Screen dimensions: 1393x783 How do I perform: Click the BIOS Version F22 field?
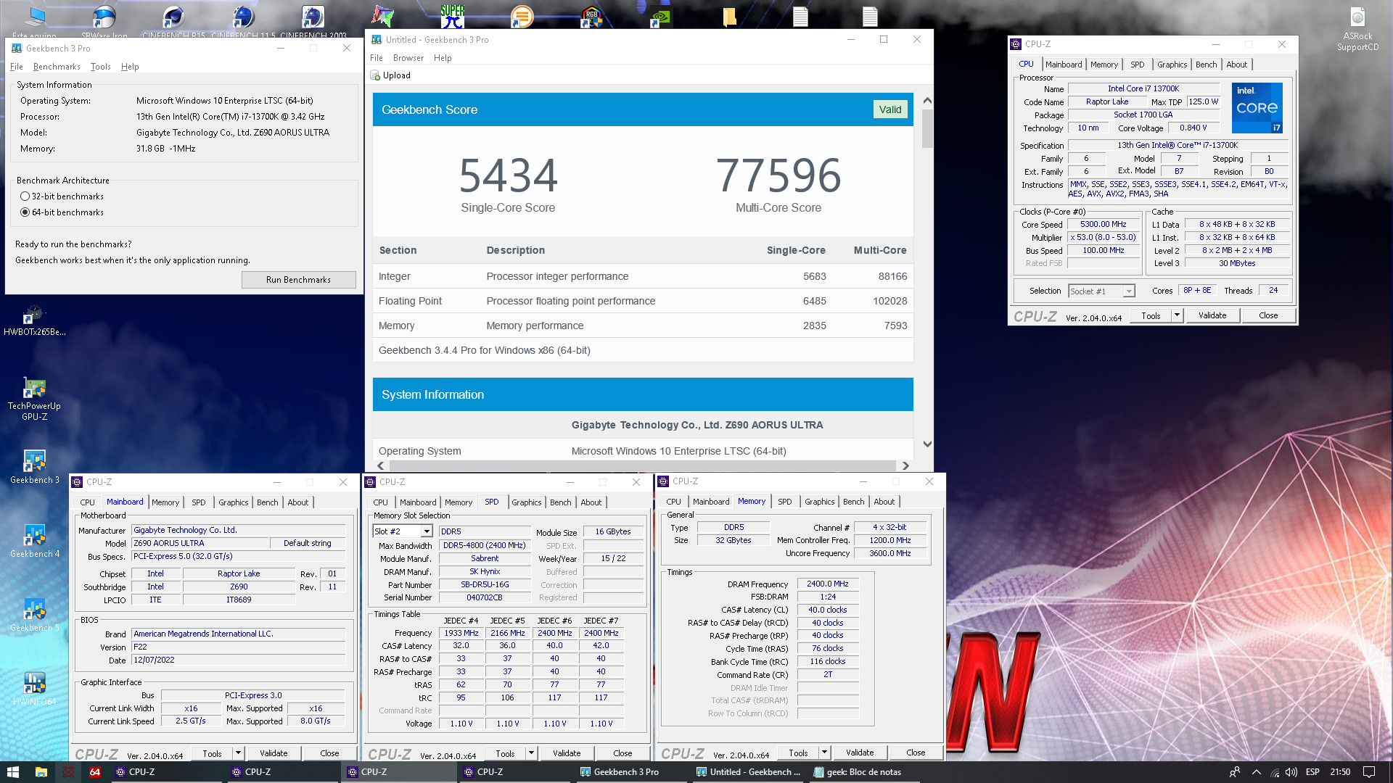tap(239, 647)
